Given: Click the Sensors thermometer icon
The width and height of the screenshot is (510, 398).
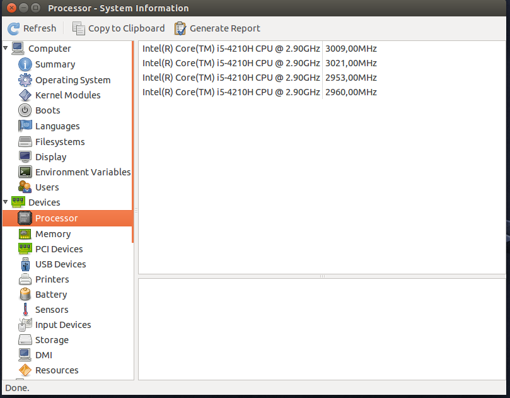Looking at the screenshot, I should [25, 310].
